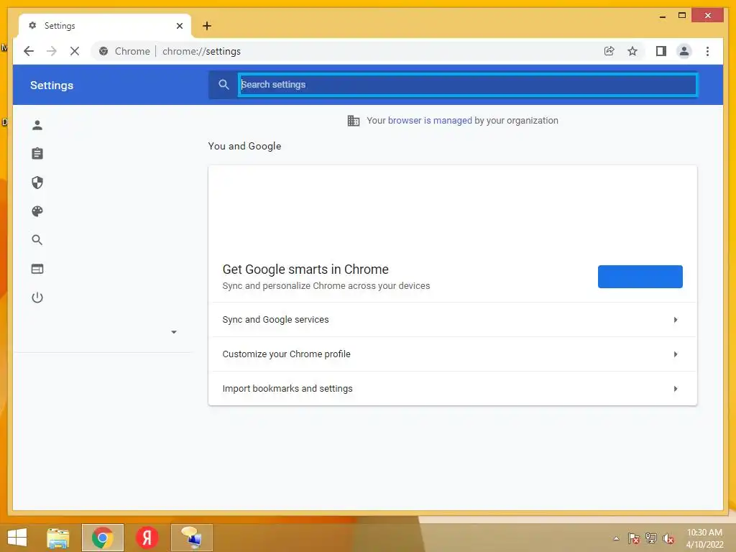Launch Yandex from the taskbar
Image resolution: width=736 pixels, height=552 pixels.
coord(147,538)
